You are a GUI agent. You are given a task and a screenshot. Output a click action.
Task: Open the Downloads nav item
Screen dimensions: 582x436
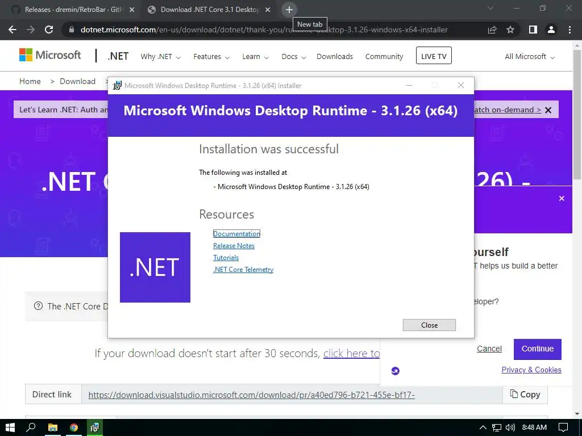coord(335,57)
